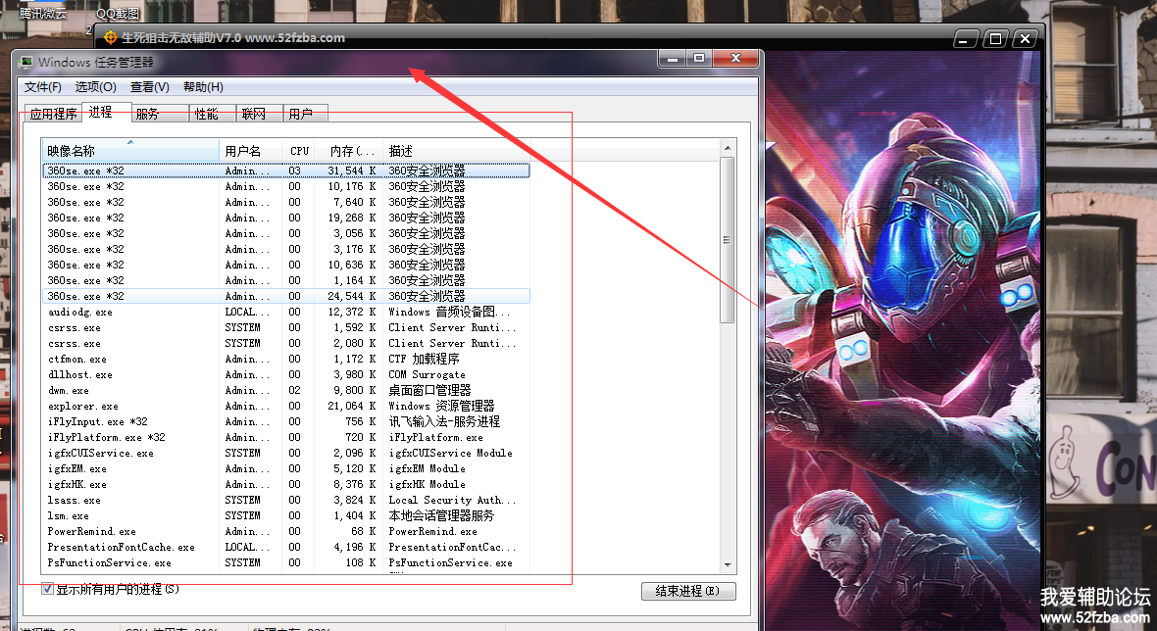Viewport: 1157px width, 631px height.
Task: Minimize the Windows 任务管理器 window
Action: 673,58
